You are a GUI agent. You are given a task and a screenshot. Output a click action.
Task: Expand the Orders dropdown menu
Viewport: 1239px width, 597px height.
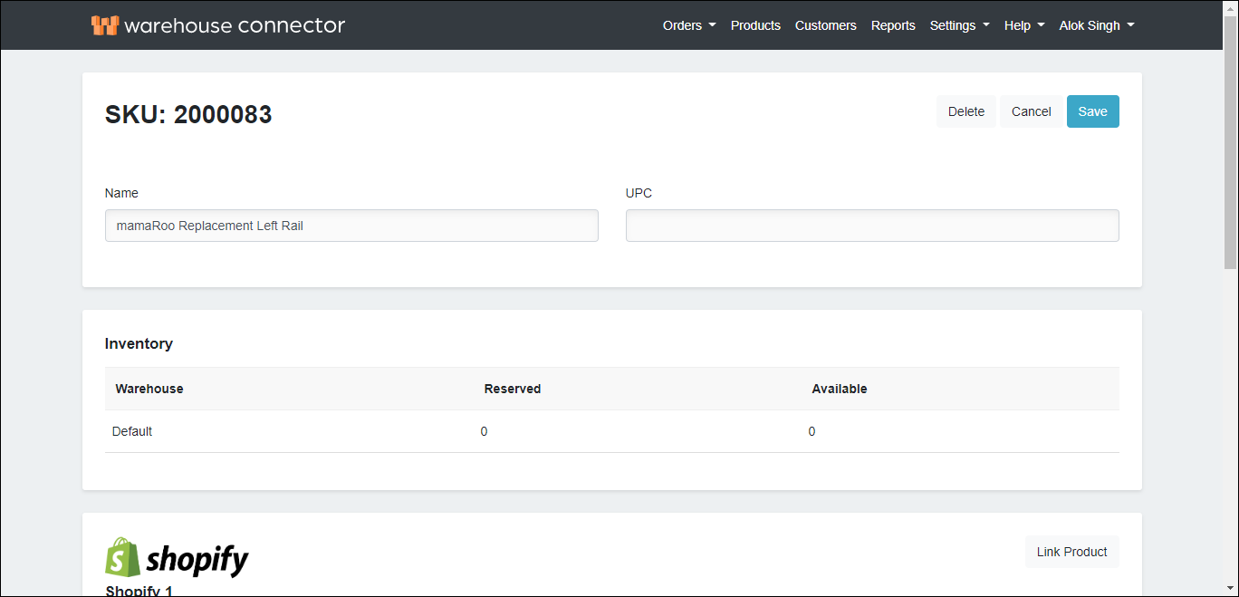pos(689,25)
